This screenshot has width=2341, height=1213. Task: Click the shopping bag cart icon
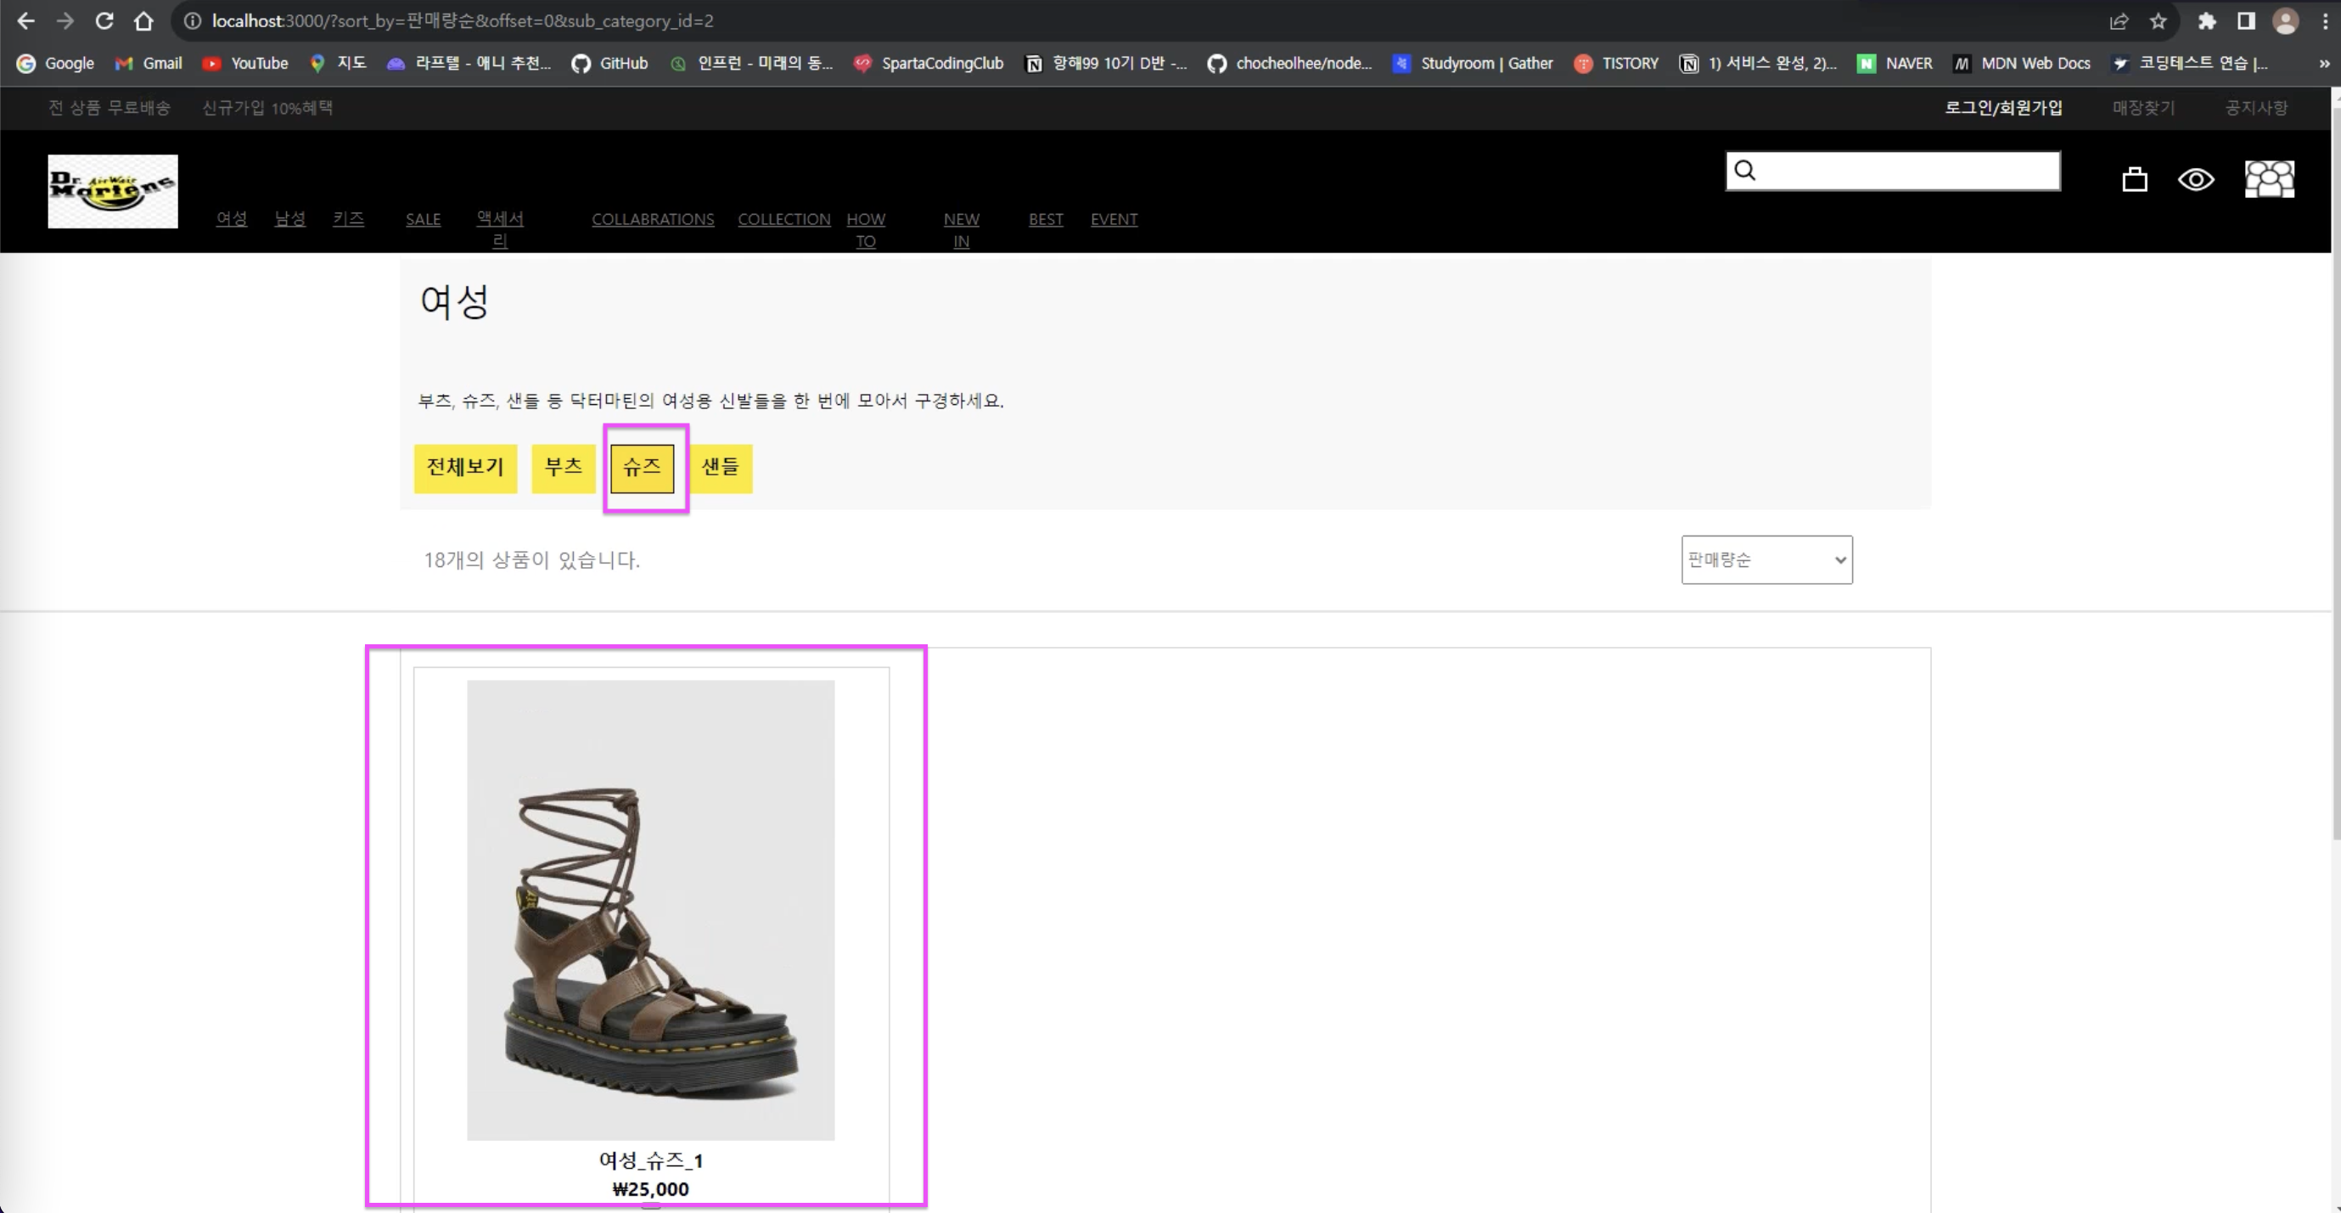pyautogui.click(x=2134, y=180)
